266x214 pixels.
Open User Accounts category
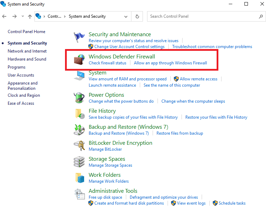21,75
